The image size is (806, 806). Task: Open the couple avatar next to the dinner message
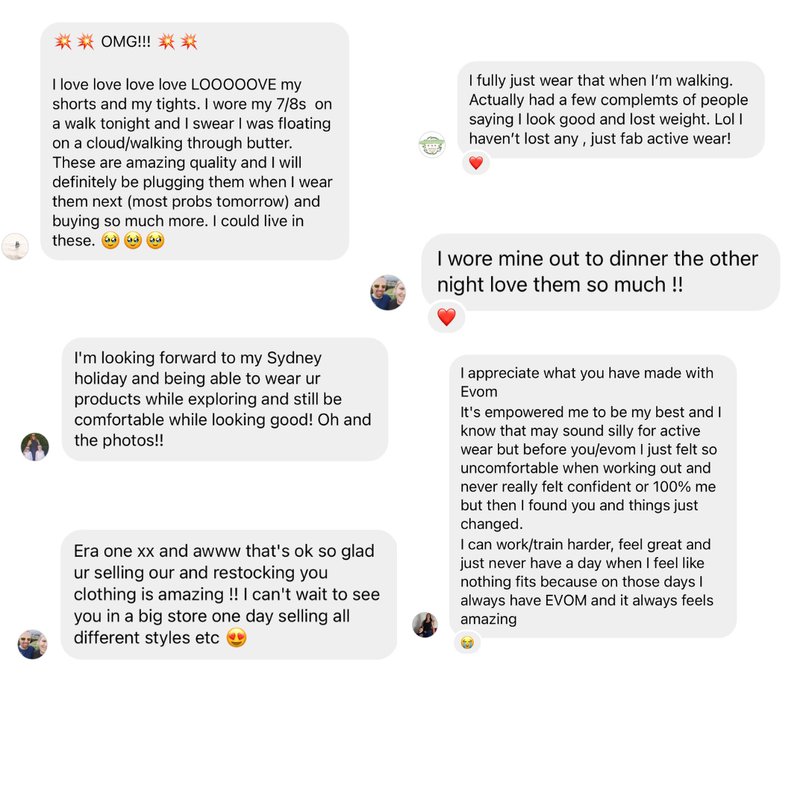coord(388,293)
